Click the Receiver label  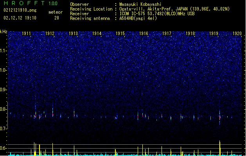(79, 14)
